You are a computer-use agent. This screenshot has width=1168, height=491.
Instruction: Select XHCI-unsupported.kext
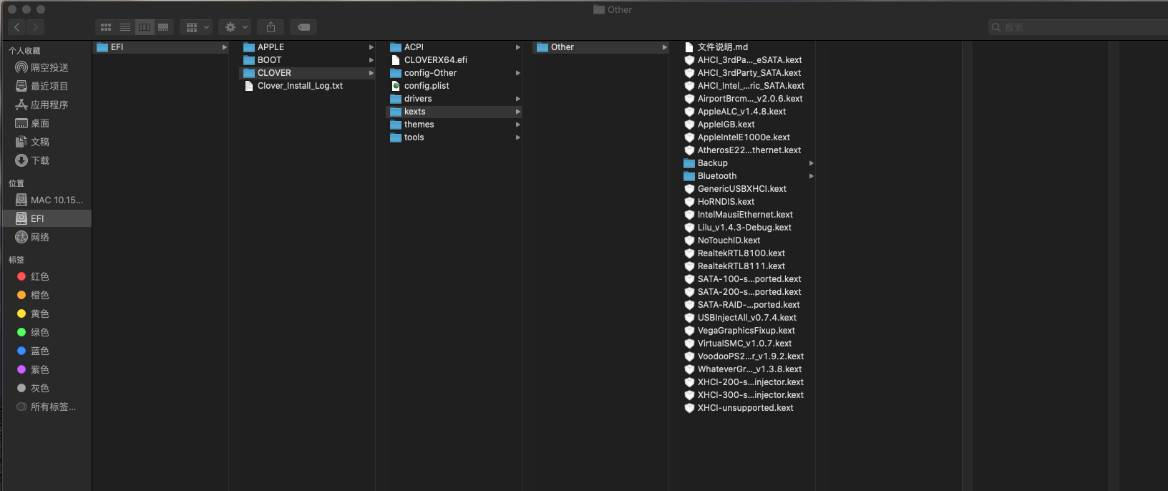pos(747,408)
